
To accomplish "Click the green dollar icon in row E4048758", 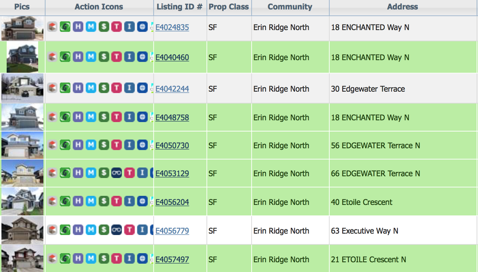I will pyautogui.click(x=104, y=117).
